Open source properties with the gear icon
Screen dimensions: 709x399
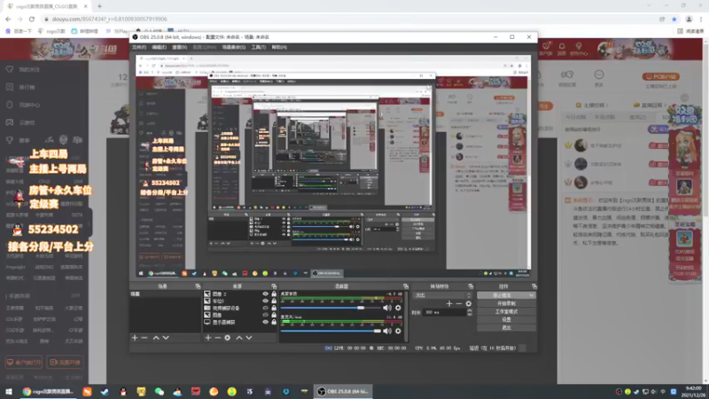[x=228, y=338]
